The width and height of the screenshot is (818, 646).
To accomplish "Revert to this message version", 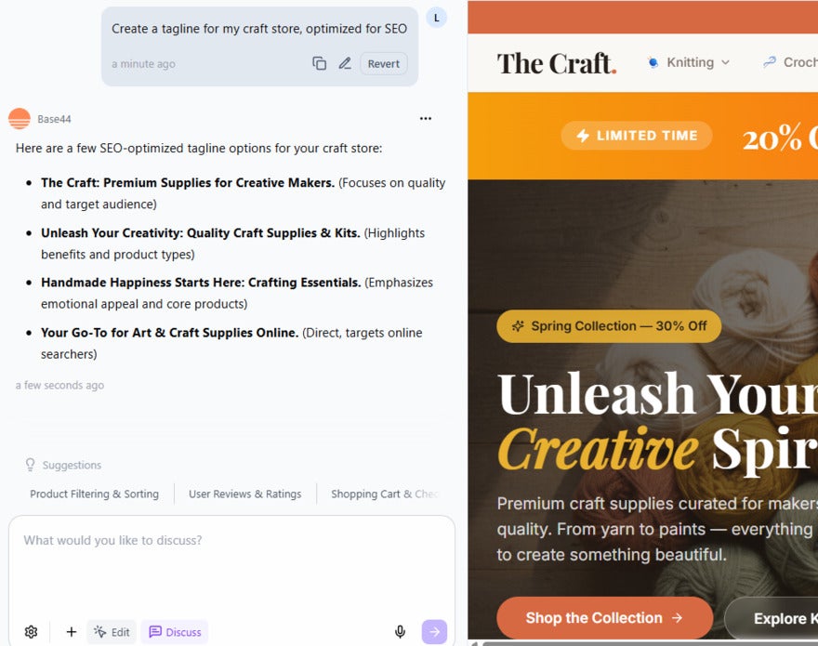I will point(383,63).
